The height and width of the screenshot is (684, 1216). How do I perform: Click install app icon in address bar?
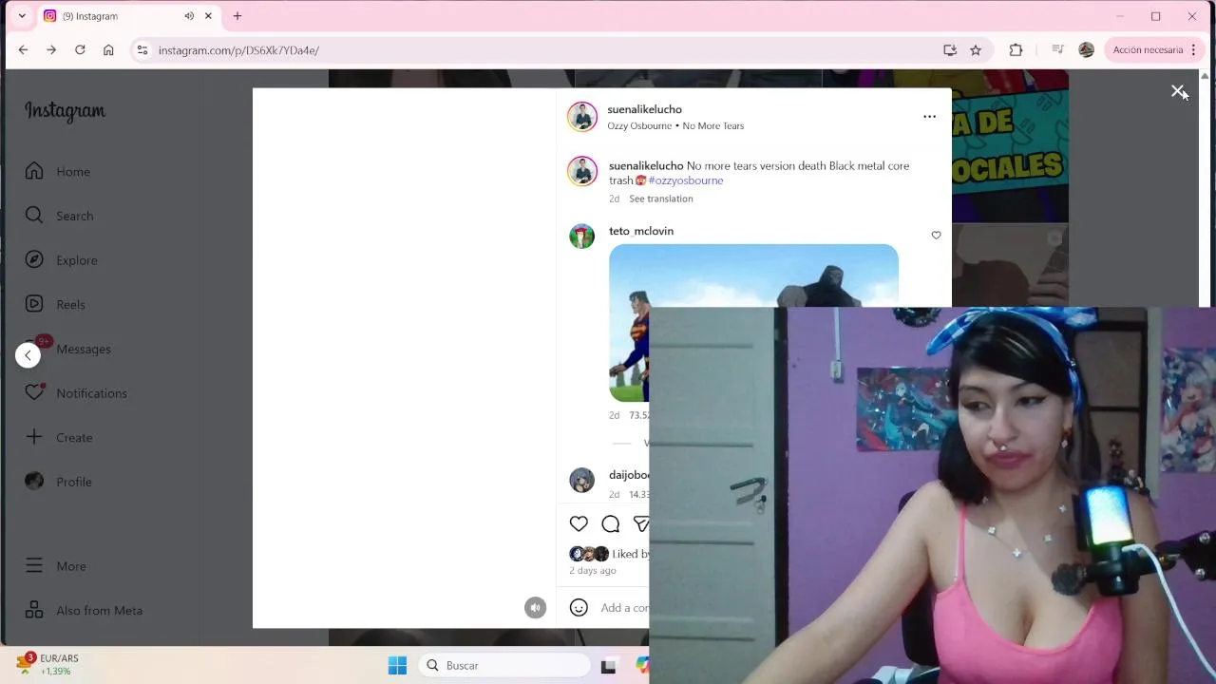(949, 50)
